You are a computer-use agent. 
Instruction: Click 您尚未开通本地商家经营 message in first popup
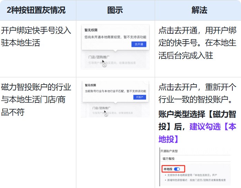tap(115, 37)
